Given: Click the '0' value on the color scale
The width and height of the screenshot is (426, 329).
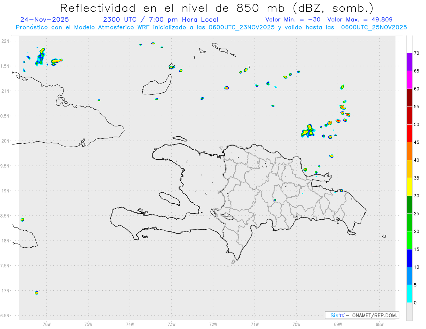Looking at the screenshot, I should click(x=415, y=303).
